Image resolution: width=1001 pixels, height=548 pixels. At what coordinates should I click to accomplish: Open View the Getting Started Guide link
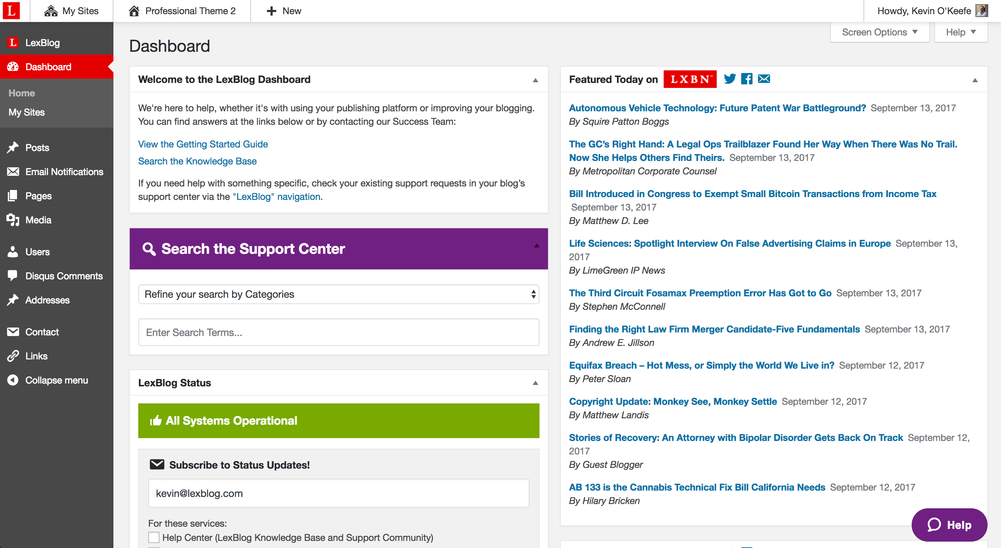tap(203, 144)
